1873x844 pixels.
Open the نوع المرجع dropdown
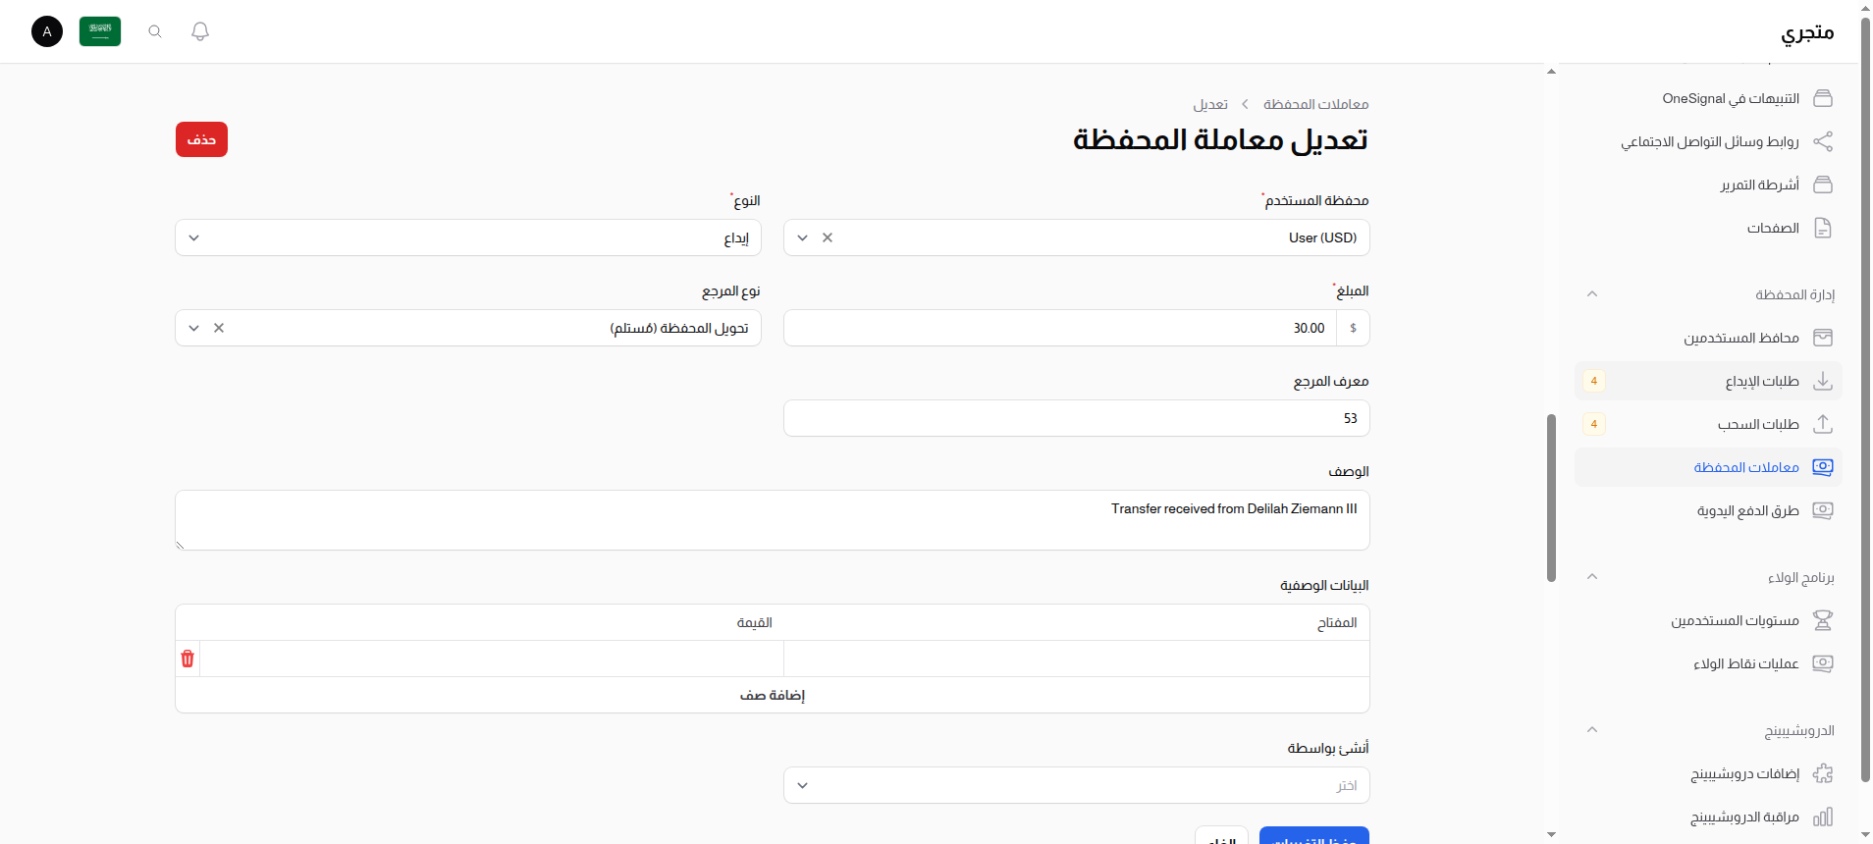point(193,328)
